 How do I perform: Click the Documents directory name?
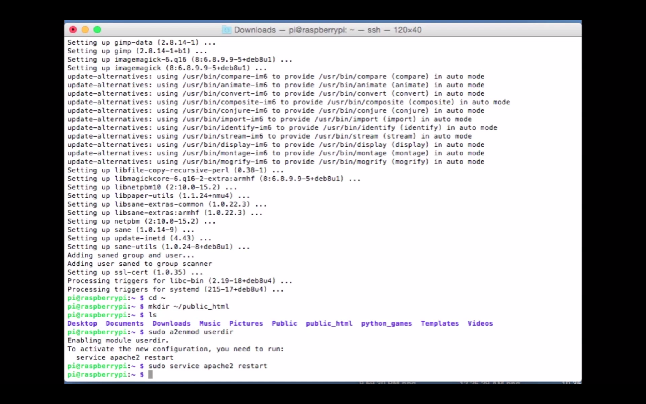(125, 323)
